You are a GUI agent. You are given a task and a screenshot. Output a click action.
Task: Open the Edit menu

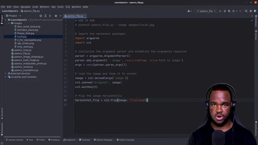tap(9, 7)
